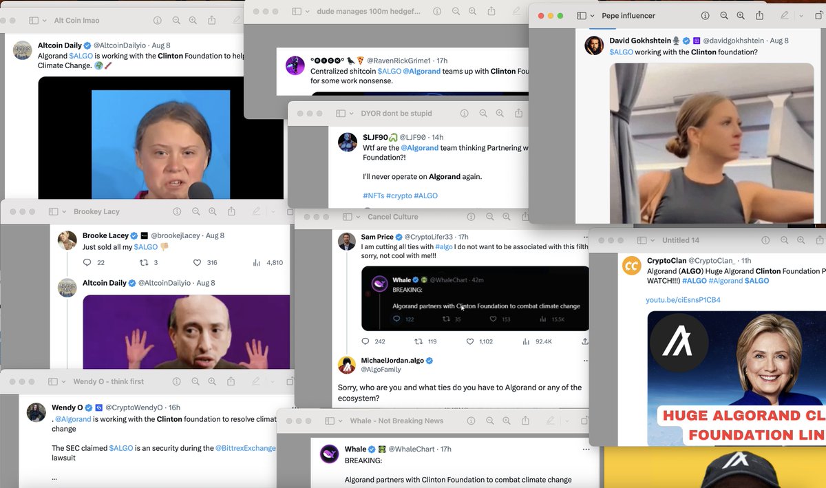
Task: Toggle sidebar in Wendy O - think first window
Action: (54, 381)
